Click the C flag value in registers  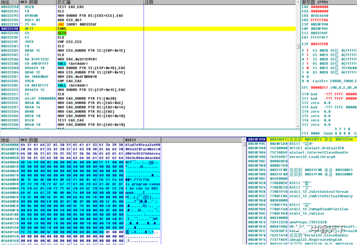(x=307, y=51)
